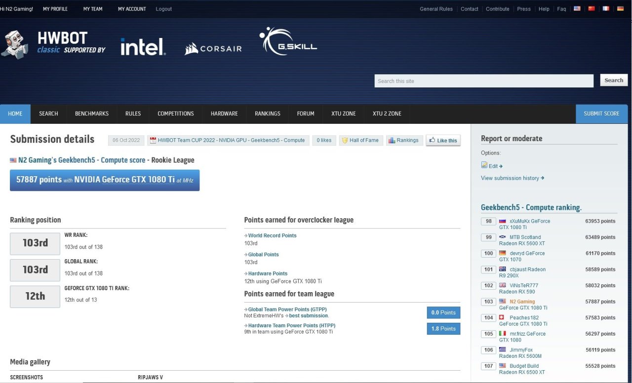View submission history link
Viewport: 632px width, 383px height.
pos(512,178)
